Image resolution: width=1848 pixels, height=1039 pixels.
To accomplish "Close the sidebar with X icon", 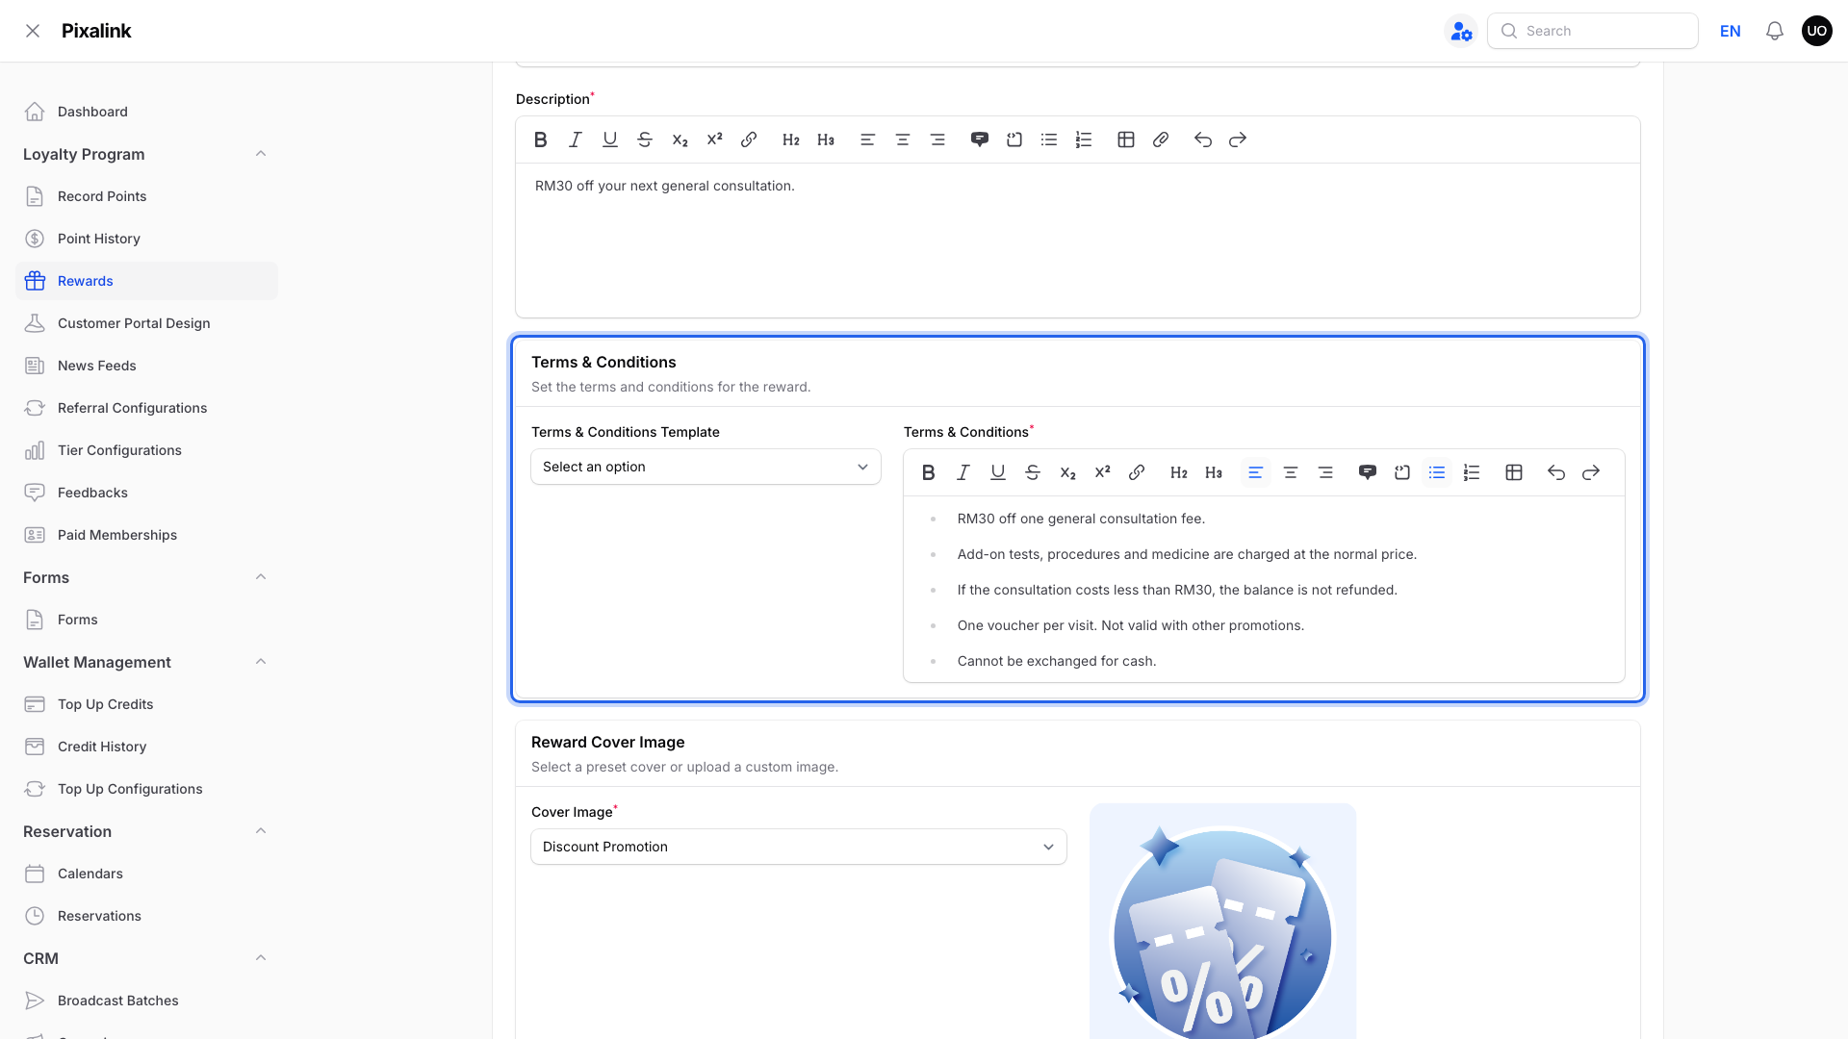I will [x=33, y=31].
